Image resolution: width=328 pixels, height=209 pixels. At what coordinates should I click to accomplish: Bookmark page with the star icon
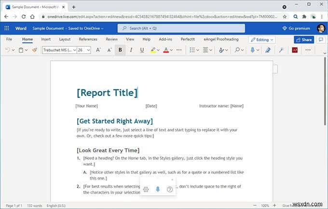(285, 17)
